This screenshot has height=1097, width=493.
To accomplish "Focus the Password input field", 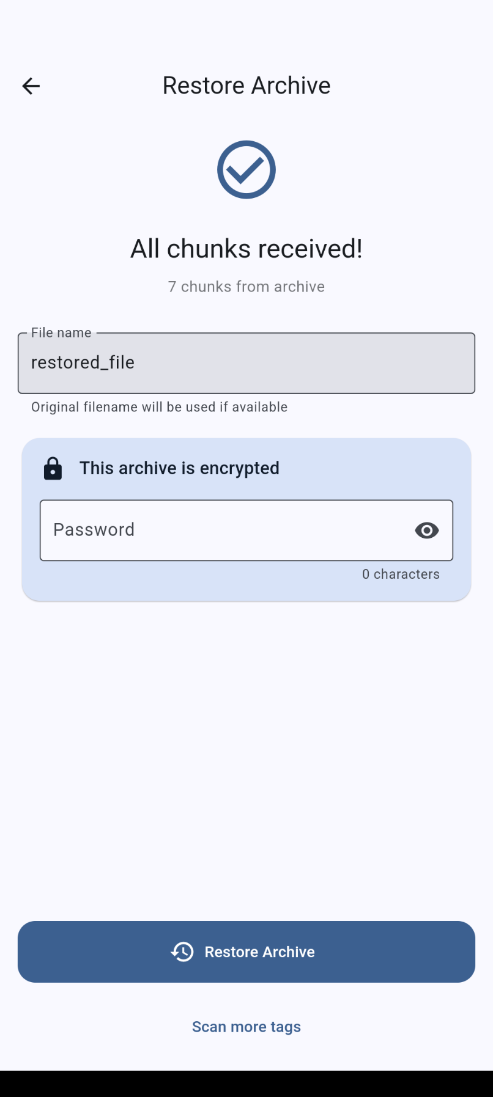I will (226, 530).
